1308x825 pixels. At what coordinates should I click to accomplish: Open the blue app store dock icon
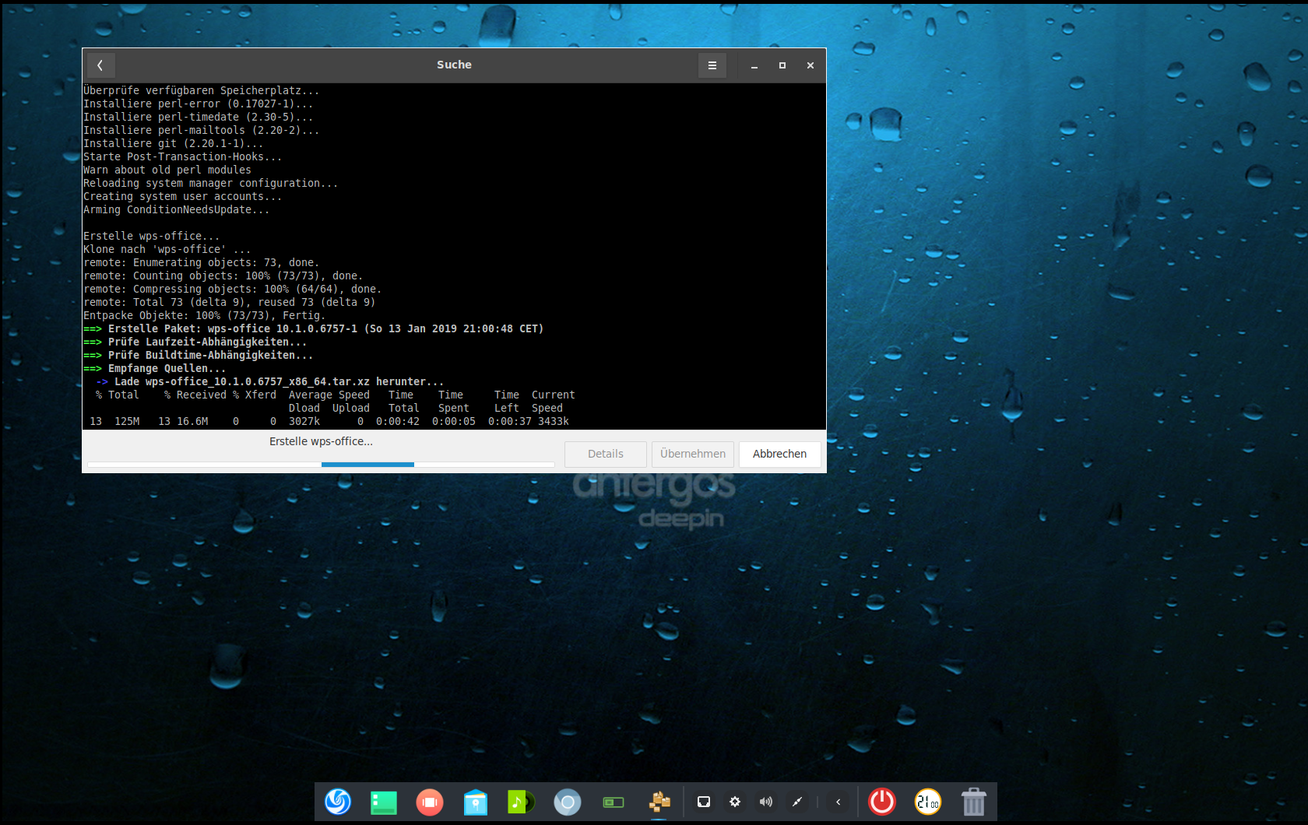(x=475, y=802)
